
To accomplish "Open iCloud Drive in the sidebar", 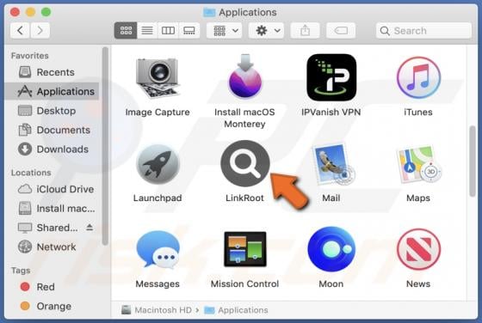I will 53,189.
